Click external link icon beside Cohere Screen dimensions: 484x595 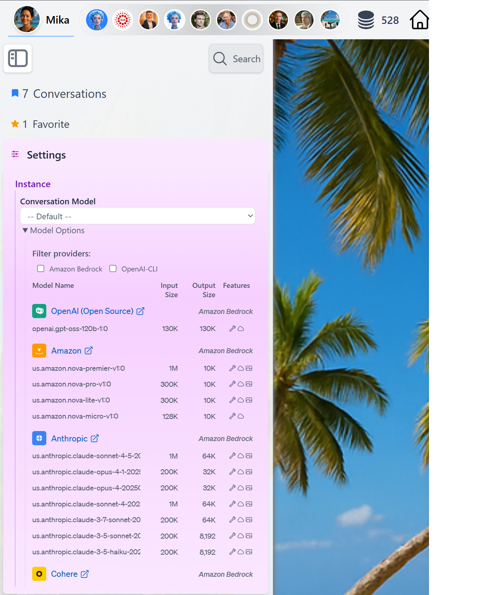click(85, 574)
